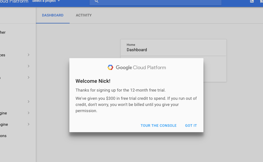Switch to the ACTIVITY tab
Viewport: 263px width, 162px height.
[x=84, y=15]
